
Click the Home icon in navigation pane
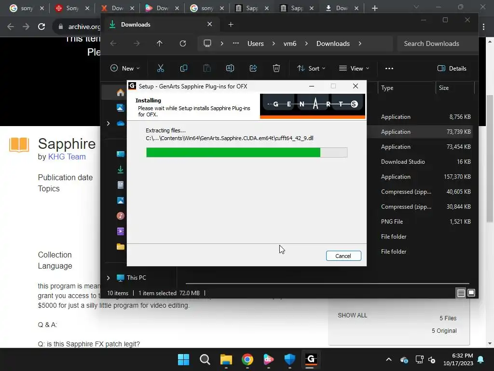[x=120, y=92]
